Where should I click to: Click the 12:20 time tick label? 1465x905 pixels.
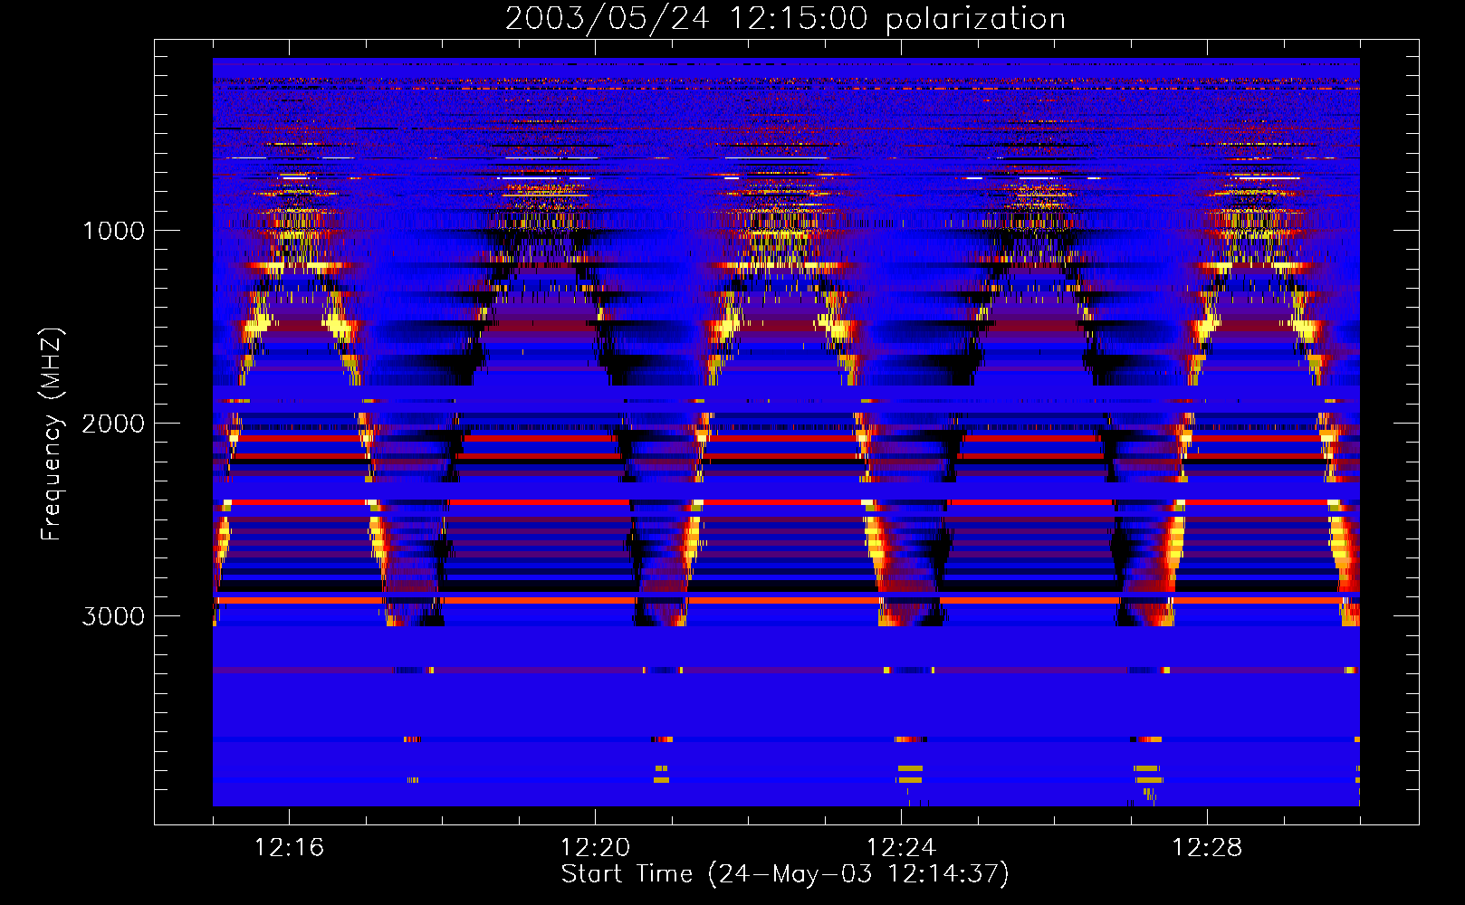coord(595,847)
